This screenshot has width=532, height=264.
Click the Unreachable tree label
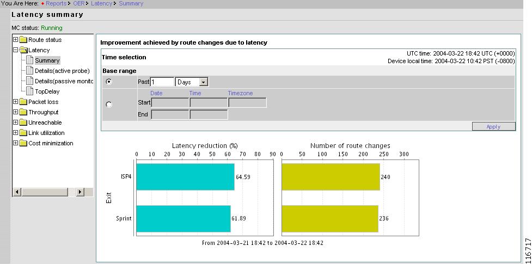45,122
